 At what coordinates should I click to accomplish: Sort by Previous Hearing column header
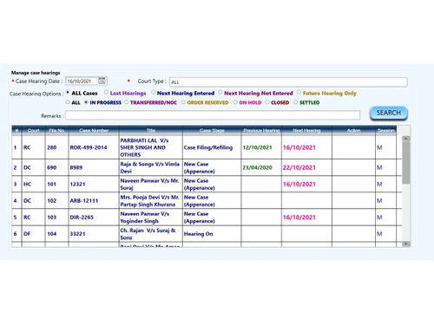pos(261,131)
